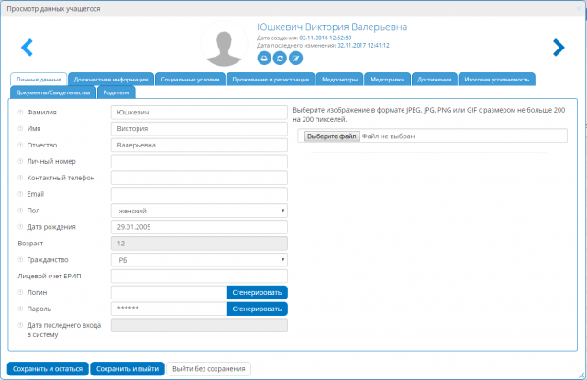Screen dimensions: 587x380
Task: Click Сохранить и остаться button
Action: click(x=48, y=369)
